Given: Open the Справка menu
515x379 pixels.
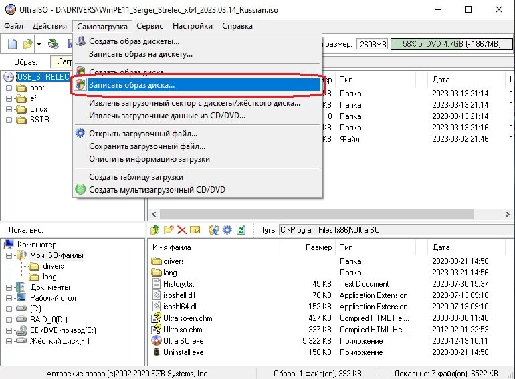Looking at the screenshot, I should click(x=237, y=26).
